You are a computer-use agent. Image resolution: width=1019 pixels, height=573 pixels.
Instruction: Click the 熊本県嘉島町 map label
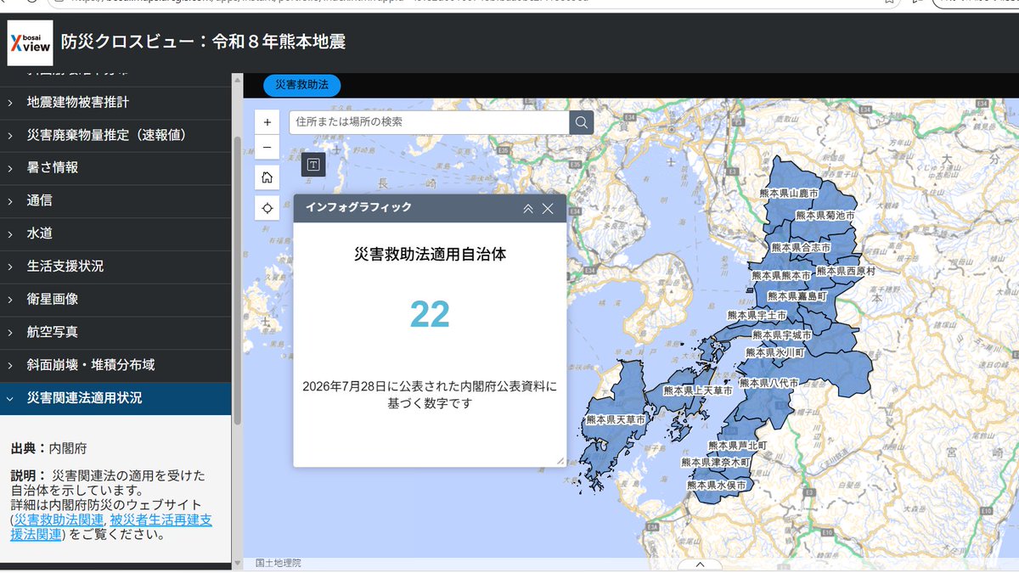coord(797,296)
